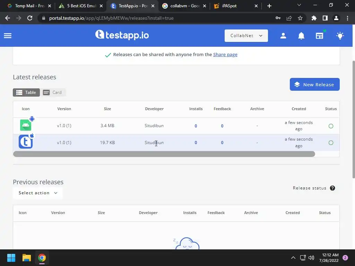
Task: Open network status tray icon
Action: click(x=303, y=258)
